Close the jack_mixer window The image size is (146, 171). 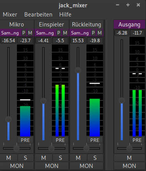[138, 5]
